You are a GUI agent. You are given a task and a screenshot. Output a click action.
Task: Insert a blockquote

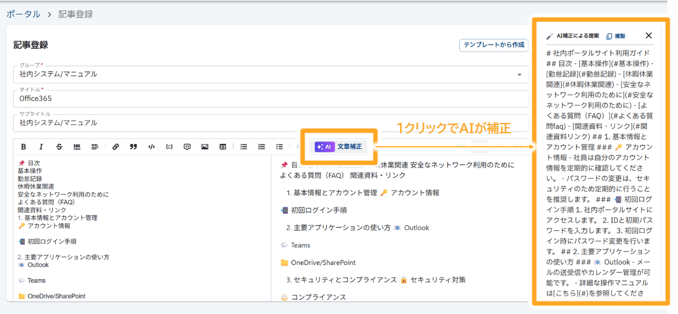click(133, 146)
